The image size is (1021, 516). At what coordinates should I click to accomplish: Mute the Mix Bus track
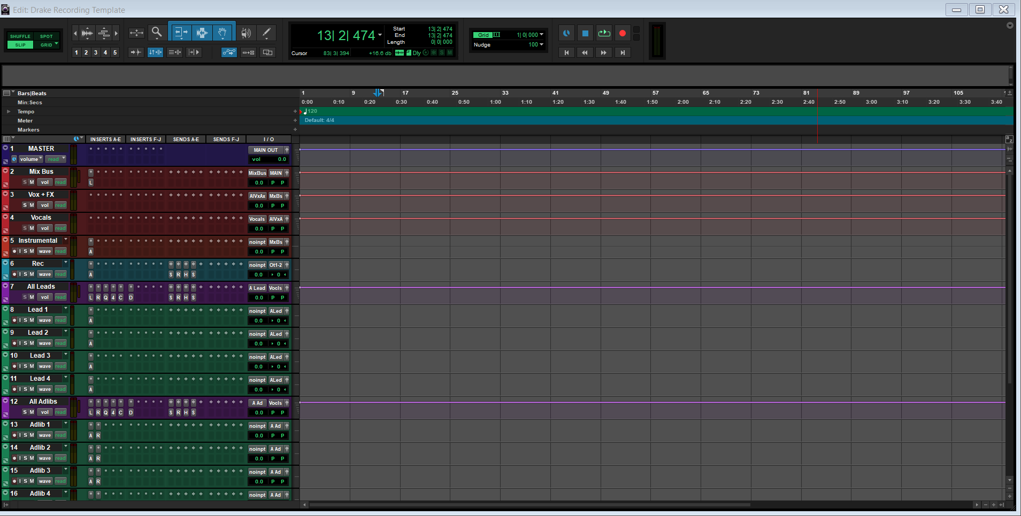pos(32,182)
